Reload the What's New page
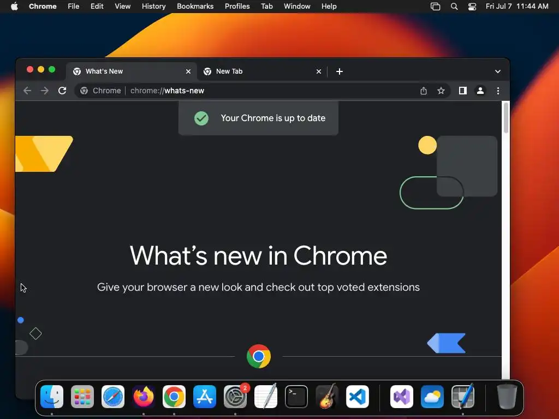Screen dimensions: 559x419 [62, 91]
